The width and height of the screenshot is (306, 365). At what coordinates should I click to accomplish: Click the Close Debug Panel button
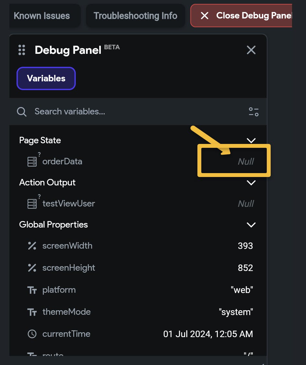[241, 16]
